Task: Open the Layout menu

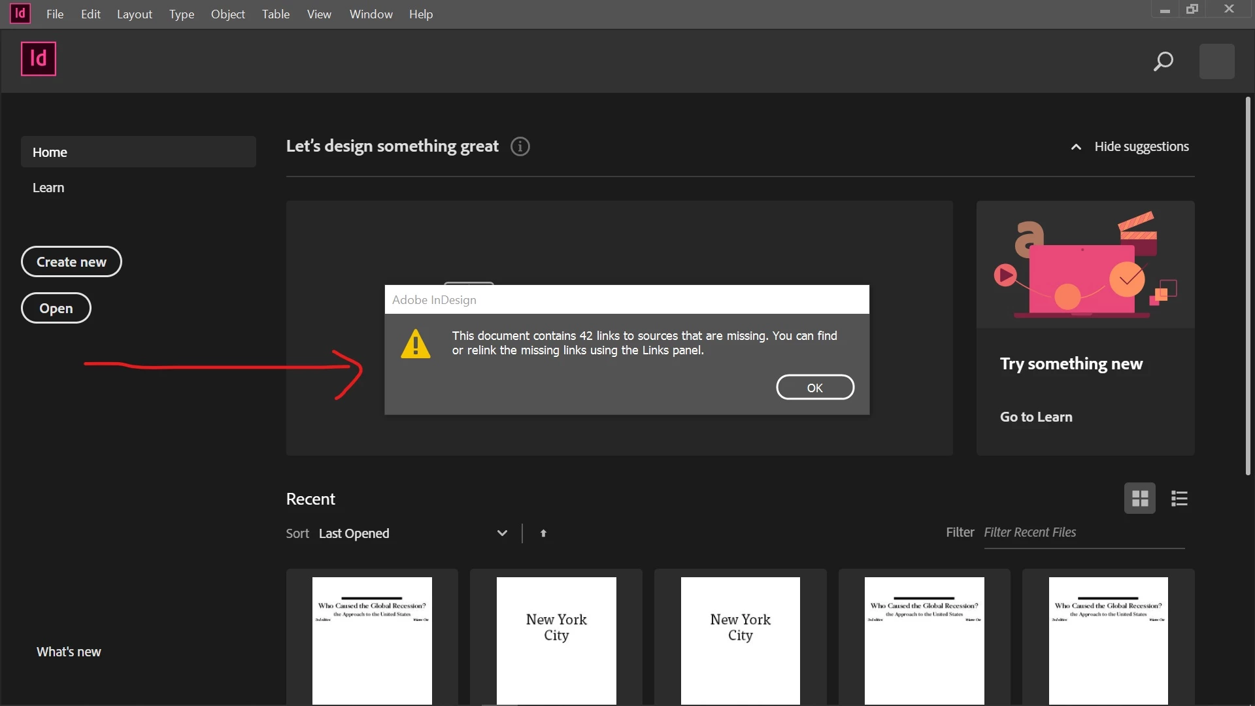Action: 134,14
